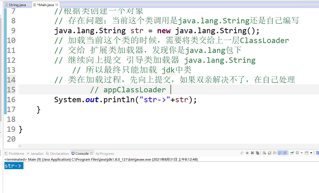This screenshot has width=319, height=193.
Task: Toggle Word Wrap in the Console toolbar
Action: (275, 153)
